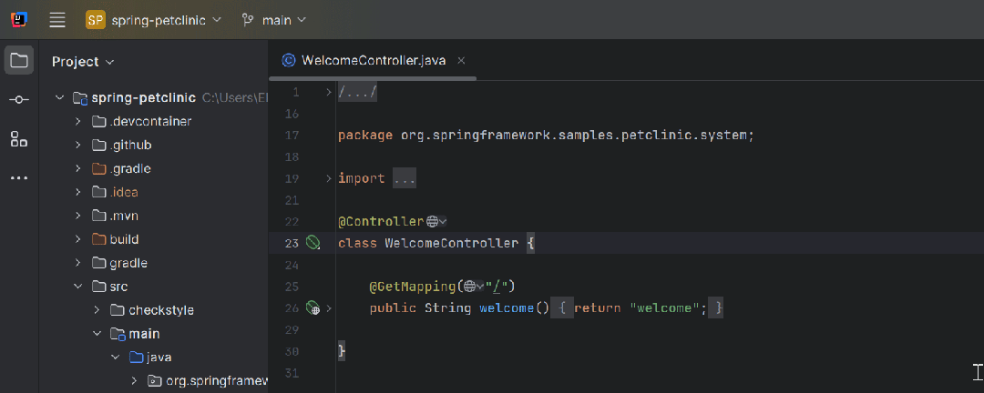Collapse the java source folder

[x=116, y=358]
